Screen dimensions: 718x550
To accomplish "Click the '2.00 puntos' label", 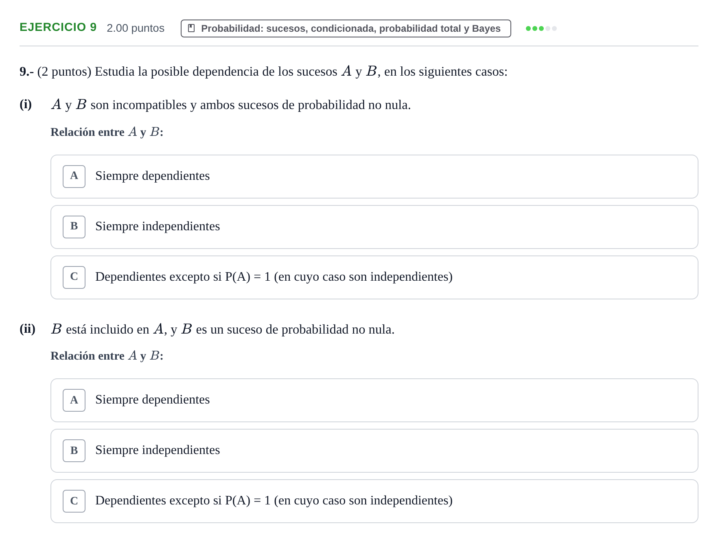I will pos(136,28).
